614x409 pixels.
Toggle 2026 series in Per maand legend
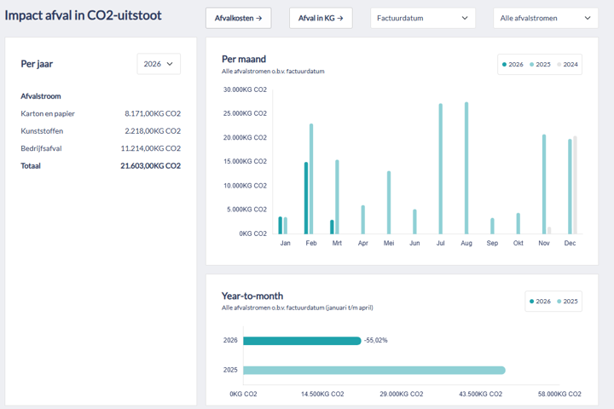coord(513,65)
